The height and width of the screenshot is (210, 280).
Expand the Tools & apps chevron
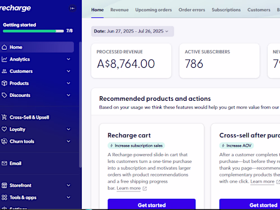(68, 197)
